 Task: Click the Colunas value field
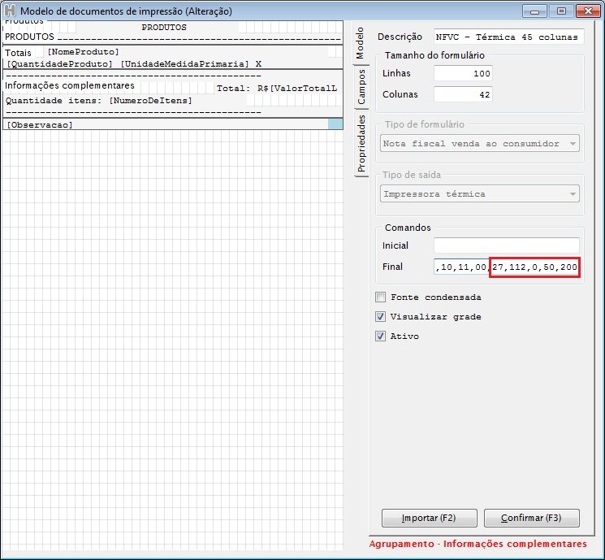463,94
